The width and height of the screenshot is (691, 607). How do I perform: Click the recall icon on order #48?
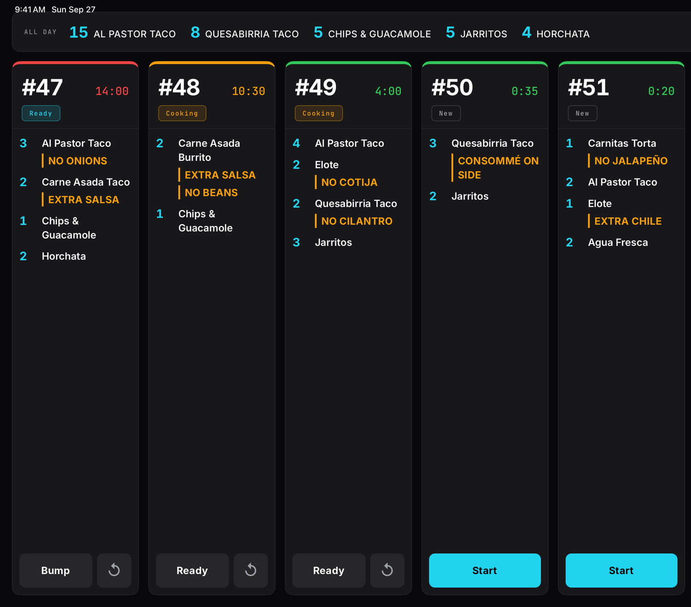[251, 570]
